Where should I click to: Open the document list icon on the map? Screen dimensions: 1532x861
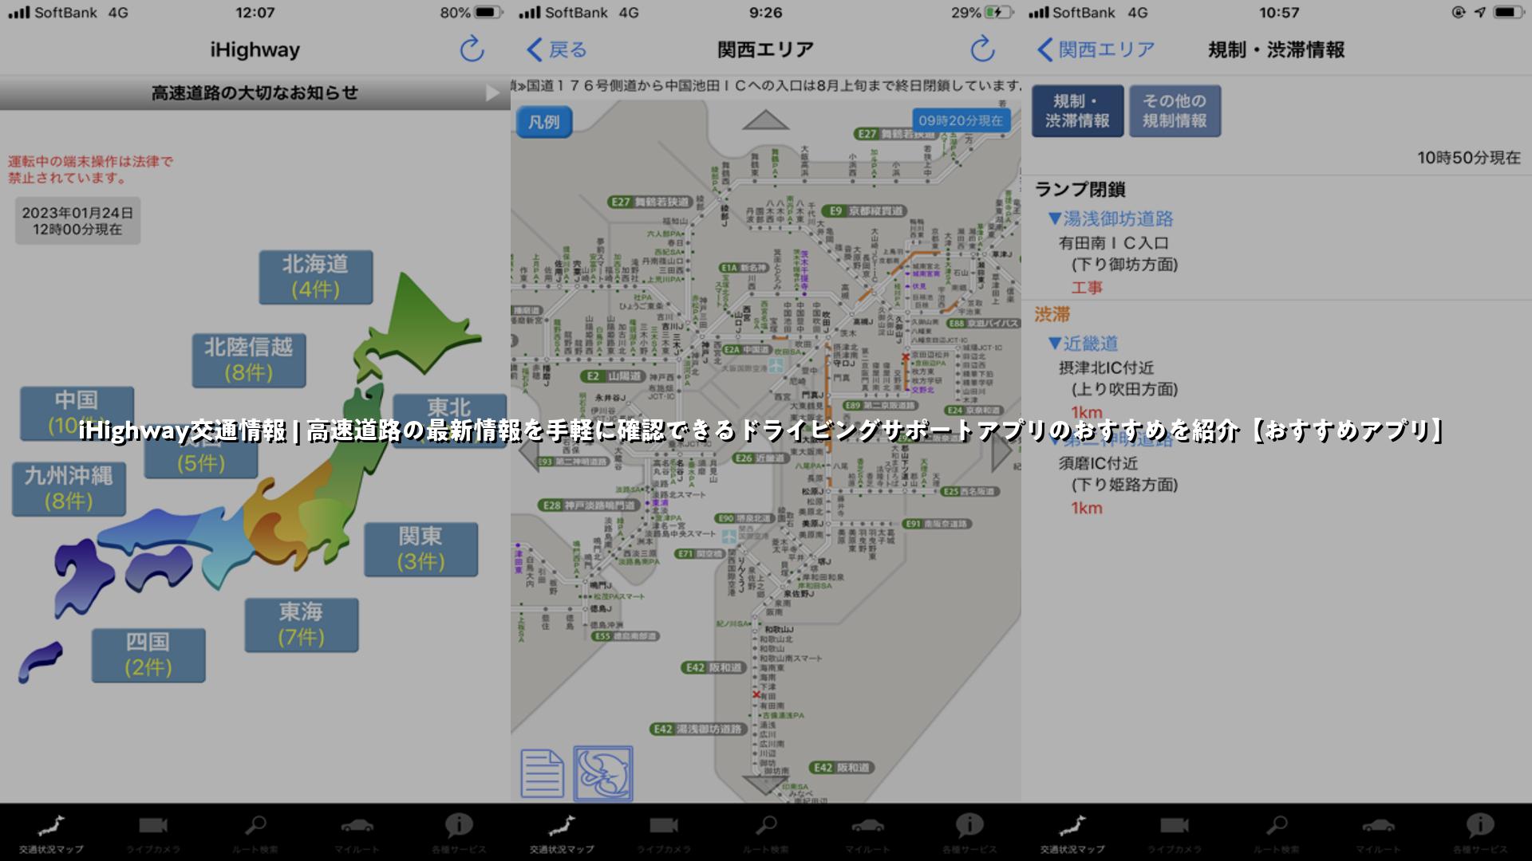point(543,773)
